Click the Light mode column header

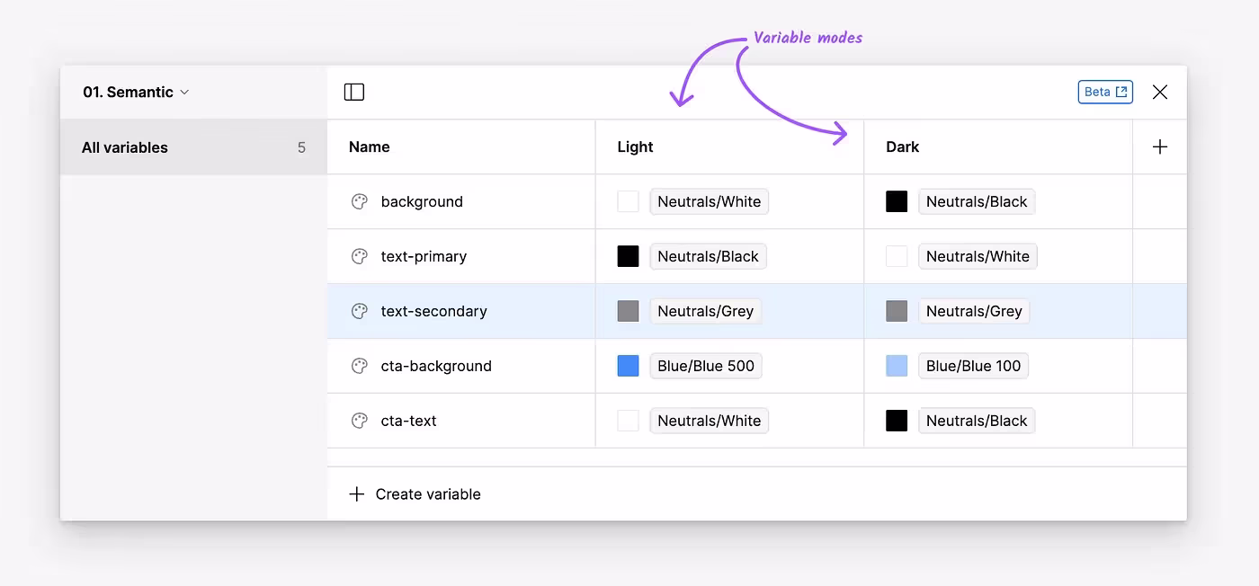tap(635, 146)
